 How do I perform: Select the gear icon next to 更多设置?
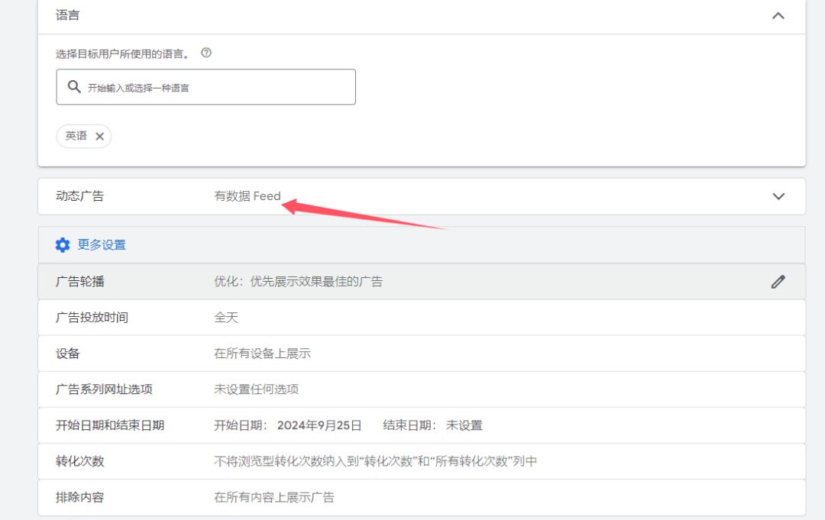click(63, 244)
